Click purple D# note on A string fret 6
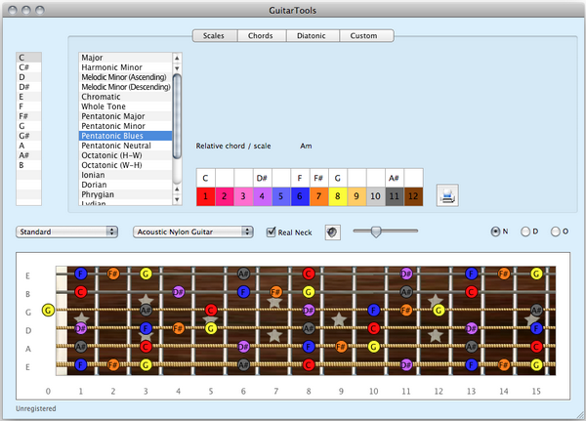The width and height of the screenshot is (586, 421). click(x=243, y=347)
